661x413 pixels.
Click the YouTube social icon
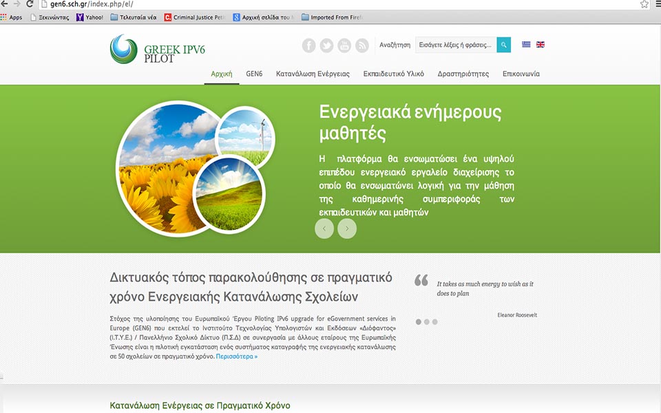pyautogui.click(x=344, y=45)
